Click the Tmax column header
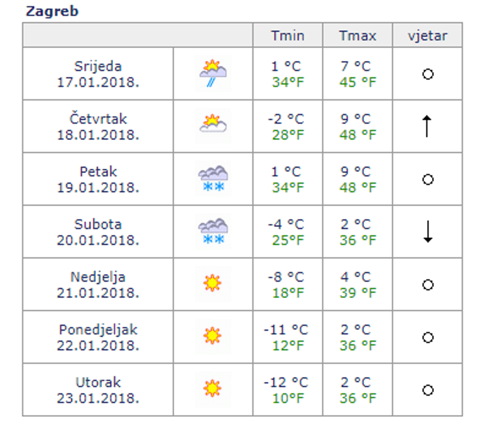This screenshot has width=485, height=430. [x=358, y=36]
